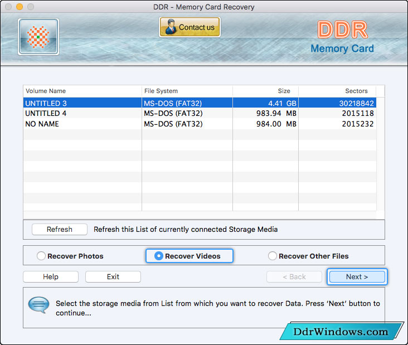Choose the Recover Other Files option

tap(273, 256)
